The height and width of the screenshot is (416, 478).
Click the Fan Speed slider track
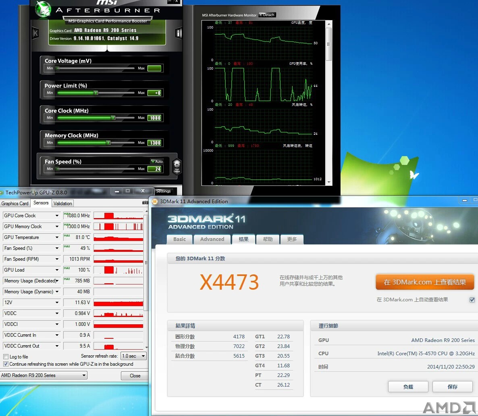coord(96,169)
